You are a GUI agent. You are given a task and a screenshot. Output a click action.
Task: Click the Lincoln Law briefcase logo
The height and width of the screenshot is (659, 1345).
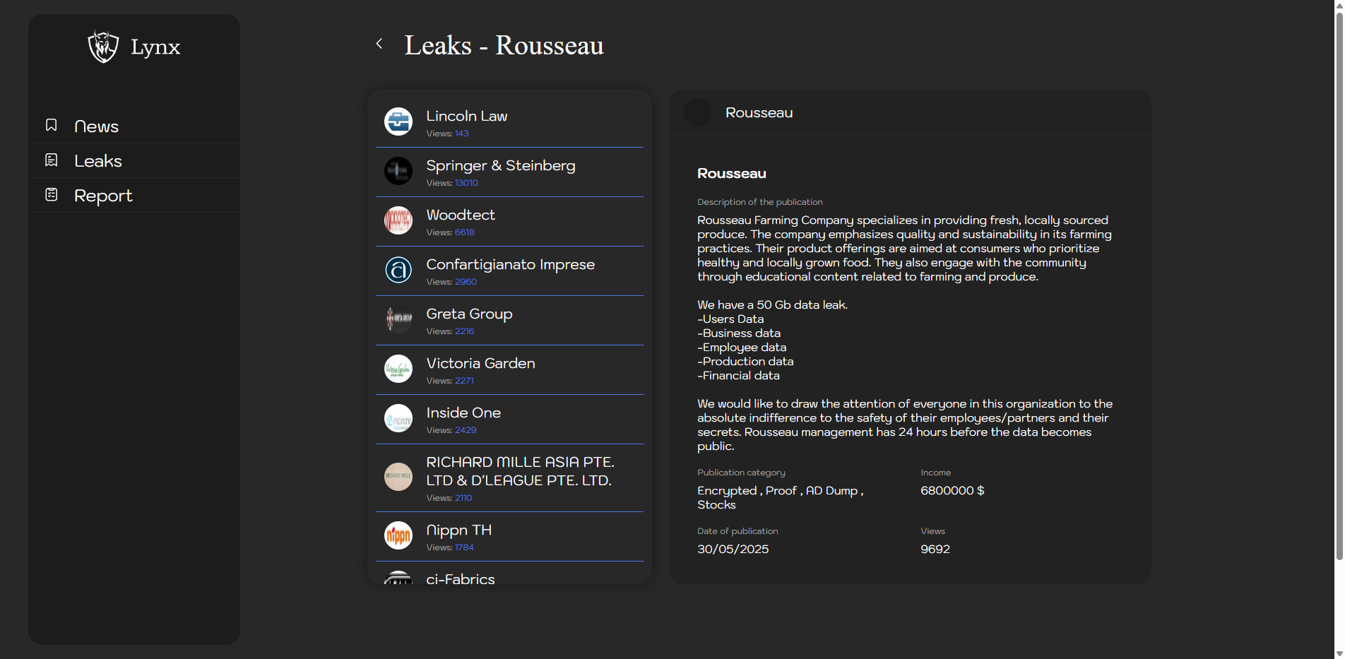[x=398, y=121]
